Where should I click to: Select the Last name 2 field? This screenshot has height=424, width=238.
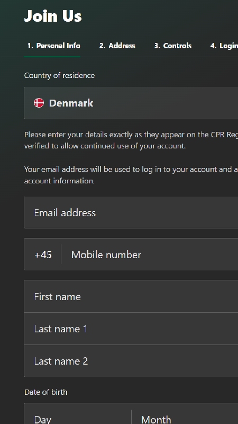(x=131, y=361)
